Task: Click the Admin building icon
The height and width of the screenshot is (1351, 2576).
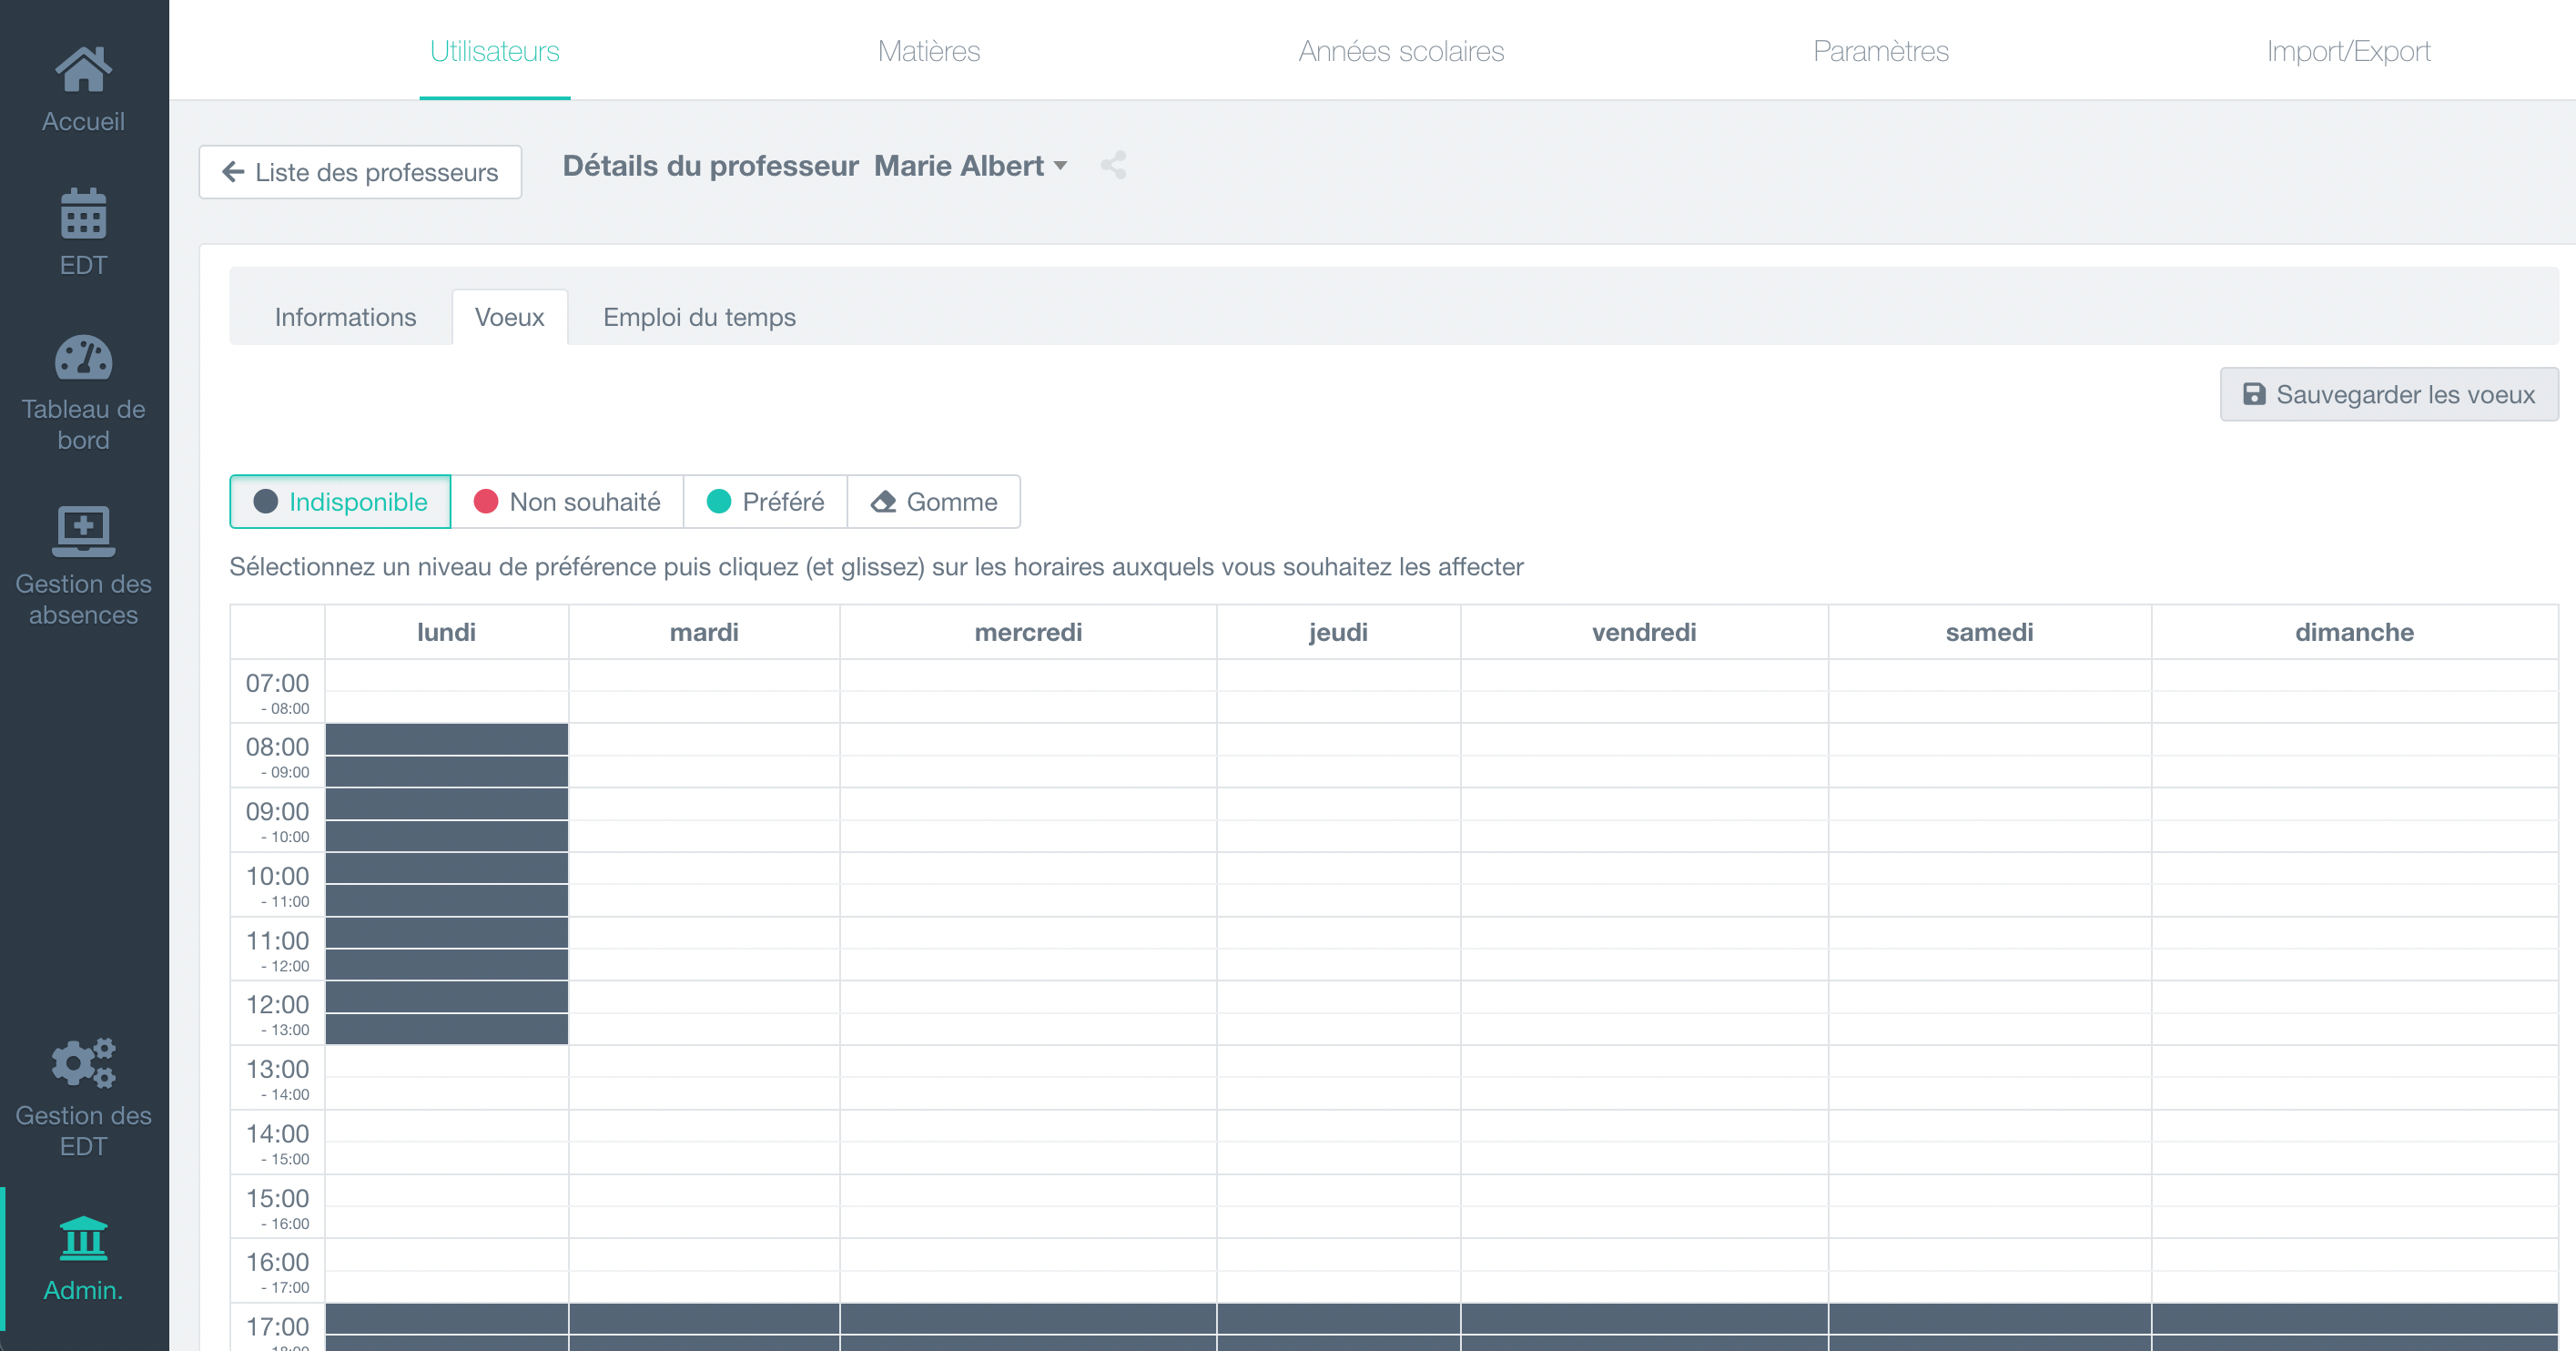Action: coord(83,1238)
